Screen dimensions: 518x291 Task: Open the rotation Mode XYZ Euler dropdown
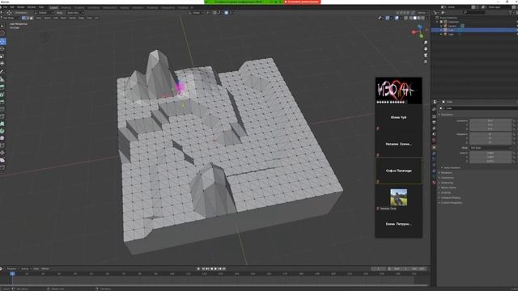point(491,148)
